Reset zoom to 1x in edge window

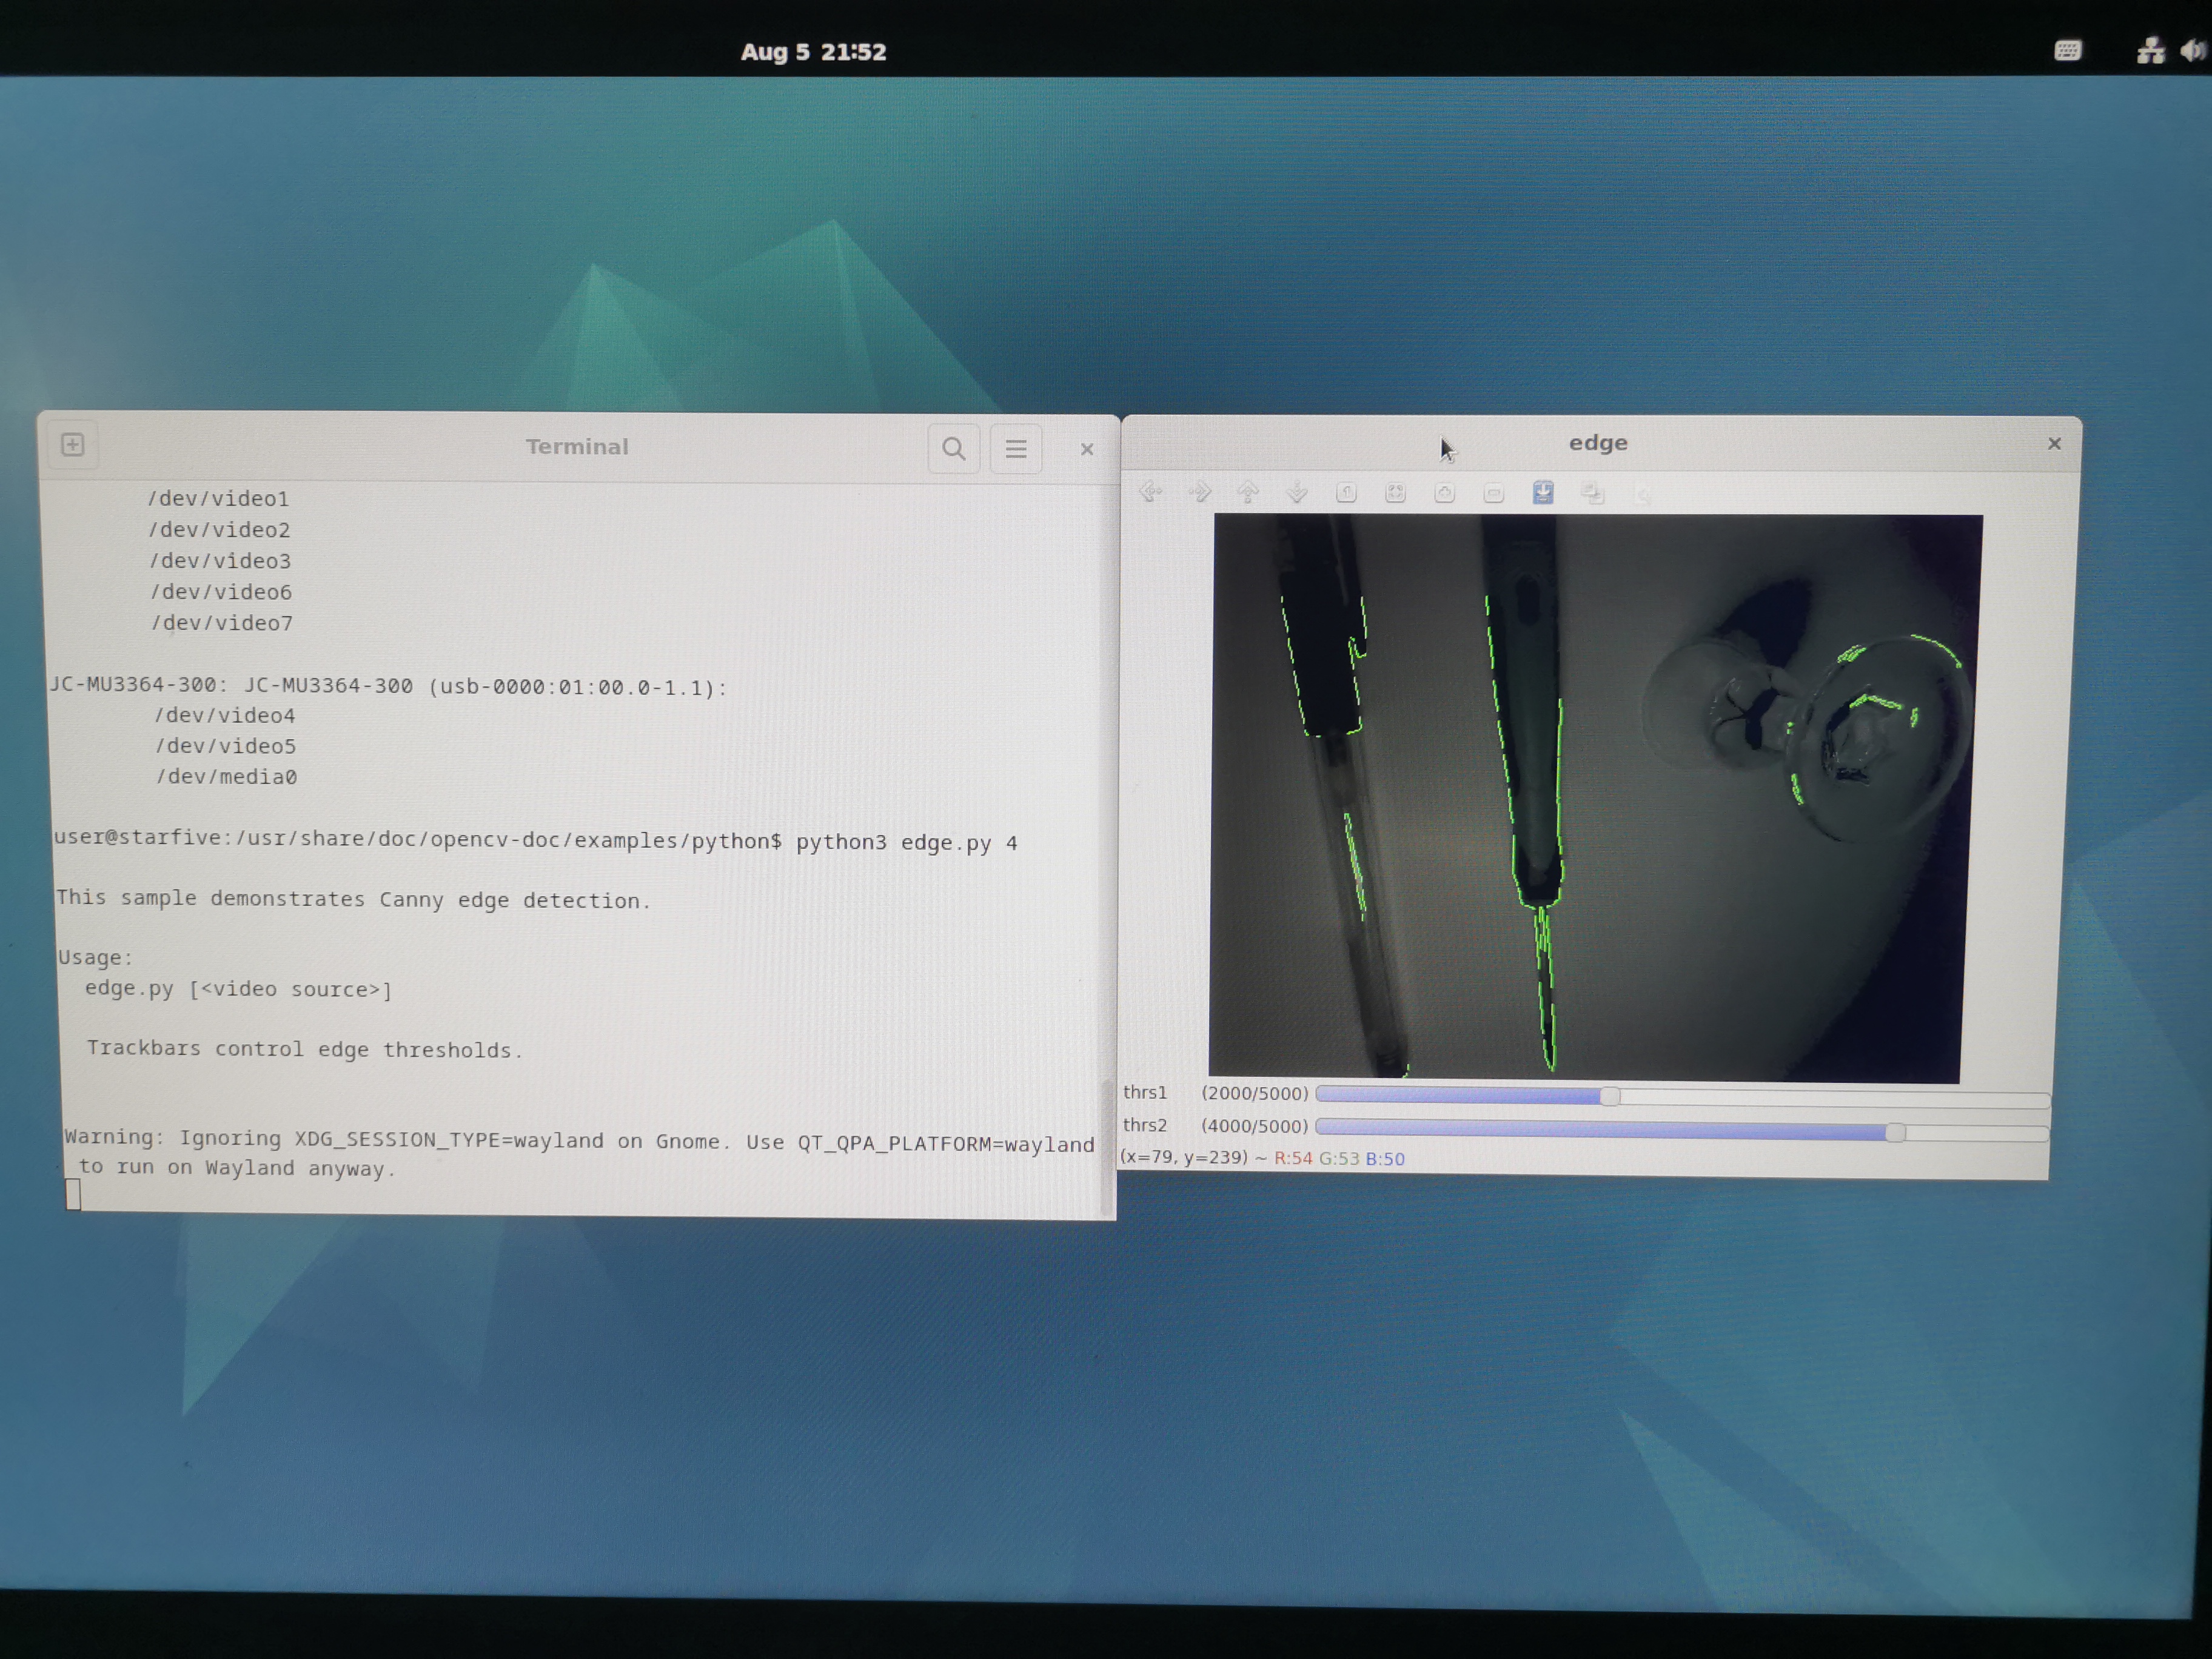[1346, 492]
